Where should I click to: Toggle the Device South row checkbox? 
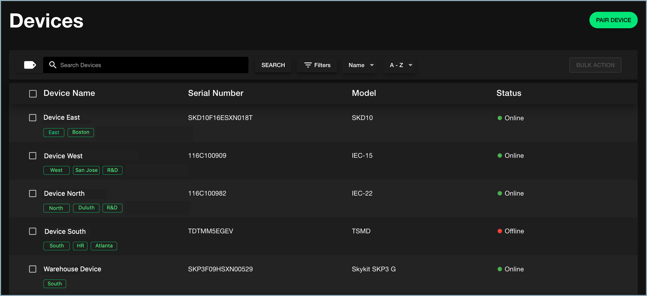click(33, 231)
